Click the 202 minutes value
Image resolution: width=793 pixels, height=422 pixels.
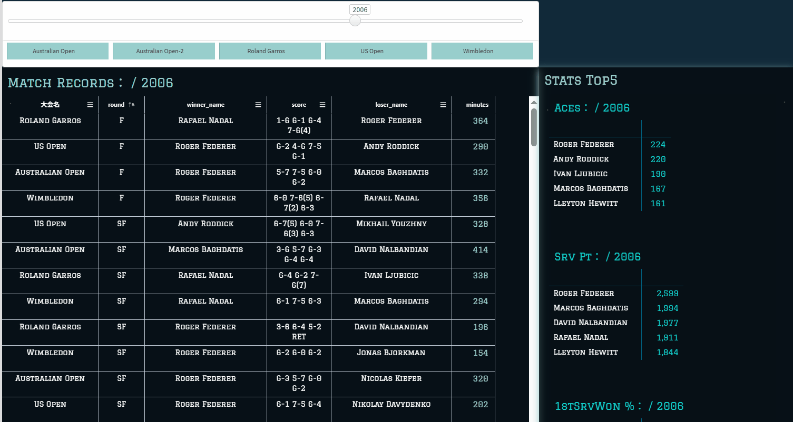click(x=480, y=405)
